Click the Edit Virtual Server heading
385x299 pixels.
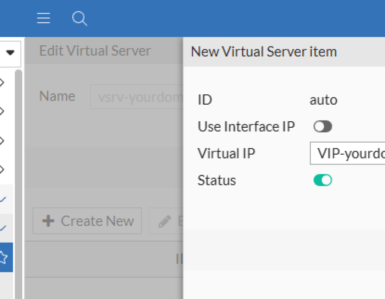coord(95,51)
